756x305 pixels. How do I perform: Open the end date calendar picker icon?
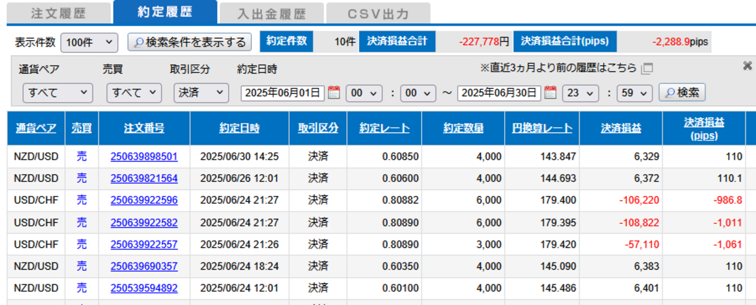550,93
